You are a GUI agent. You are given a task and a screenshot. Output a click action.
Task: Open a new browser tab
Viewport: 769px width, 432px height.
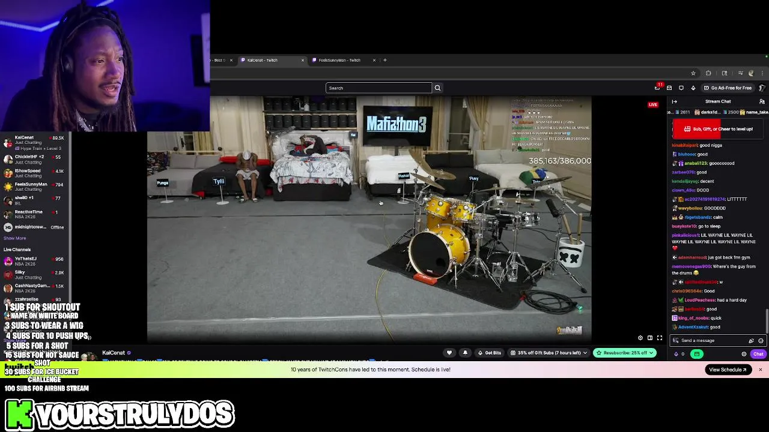pyautogui.click(x=385, y=60)
